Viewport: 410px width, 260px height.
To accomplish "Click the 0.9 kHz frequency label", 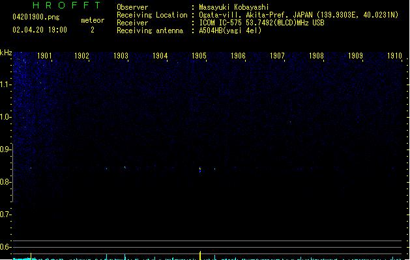I will tap(5, 149).
